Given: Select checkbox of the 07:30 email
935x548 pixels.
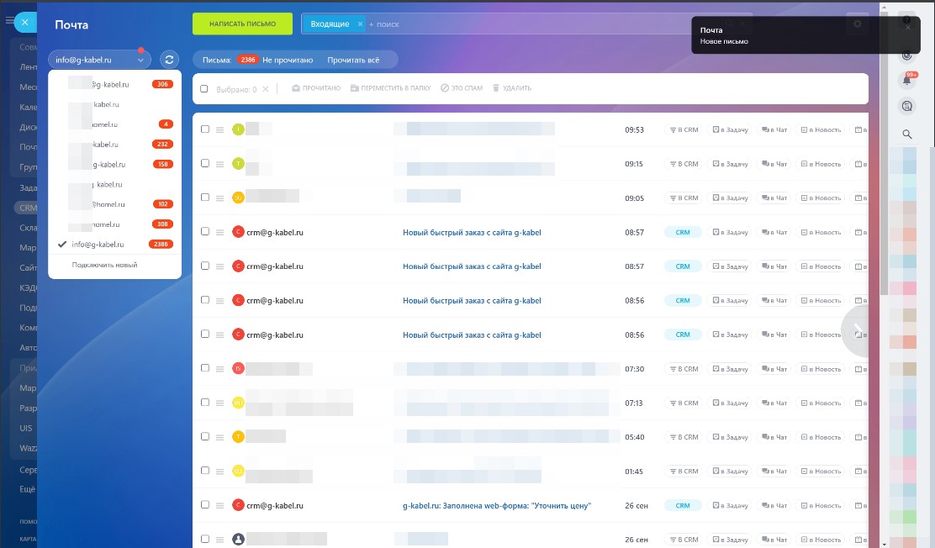Looking at the screenshot, I should click(204, 368).
